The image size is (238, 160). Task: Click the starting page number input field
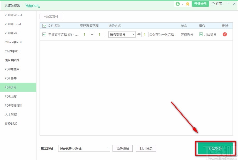(x=85, y=34)
